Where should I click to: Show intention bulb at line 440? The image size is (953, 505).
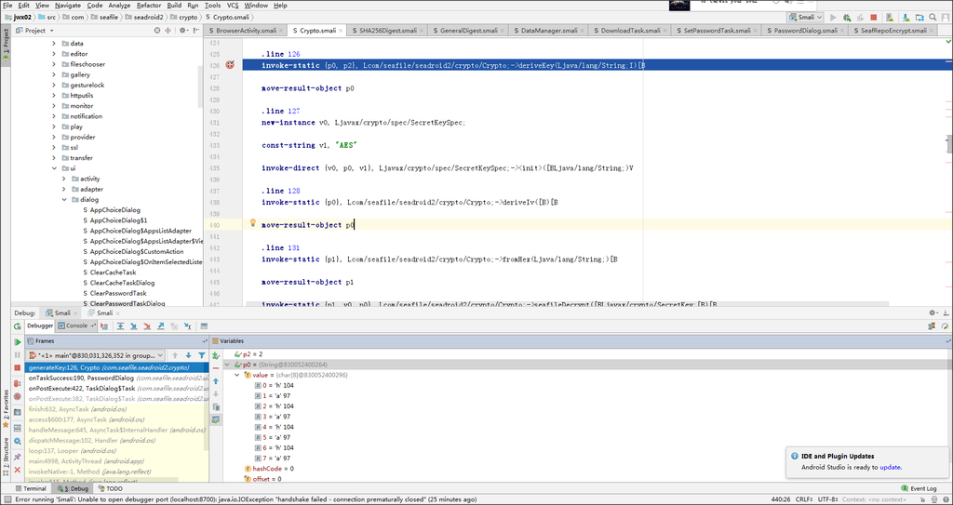coord(254,223)
